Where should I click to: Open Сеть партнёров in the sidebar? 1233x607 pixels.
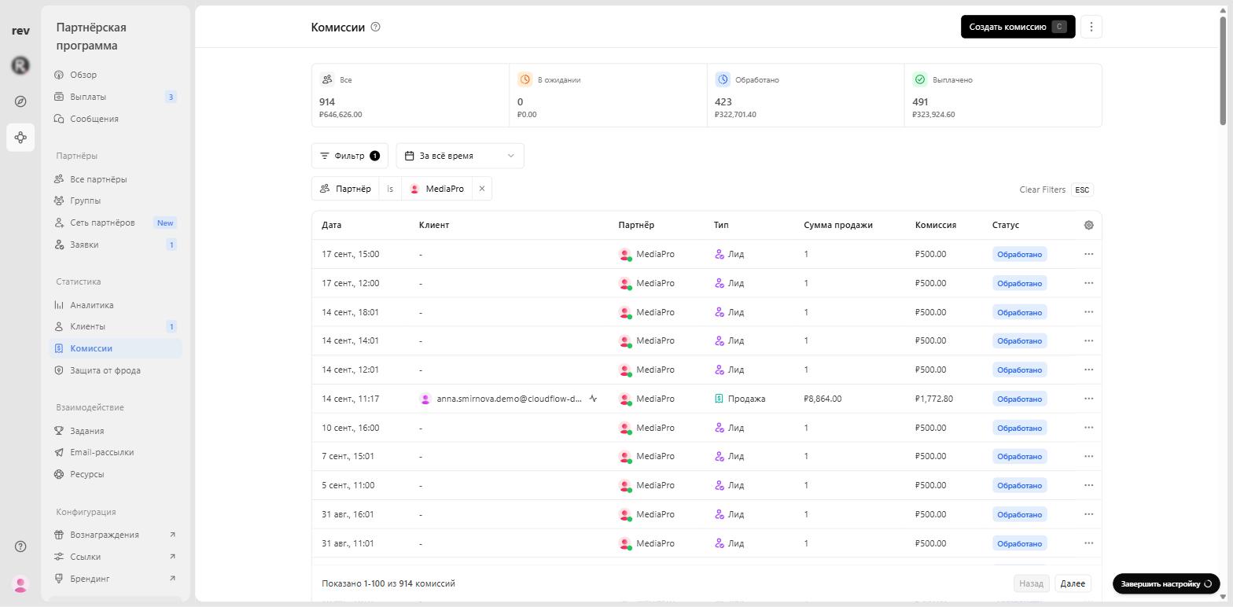click(115, 223)
